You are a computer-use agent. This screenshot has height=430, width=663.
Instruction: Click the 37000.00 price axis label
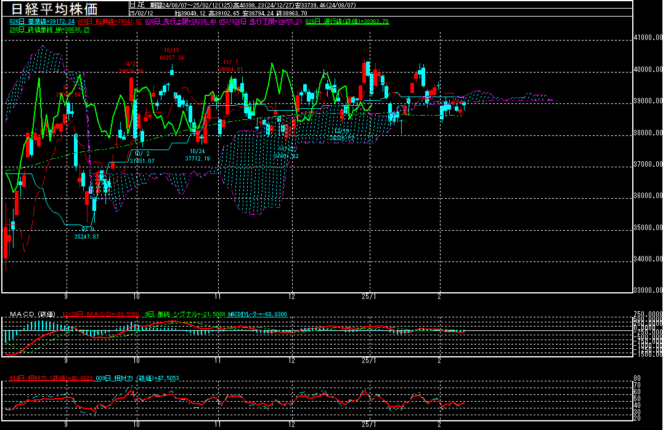tap(648, 164)
